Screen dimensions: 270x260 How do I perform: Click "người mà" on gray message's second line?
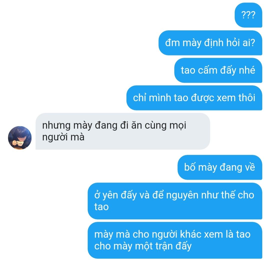click(x=63, y=137)
